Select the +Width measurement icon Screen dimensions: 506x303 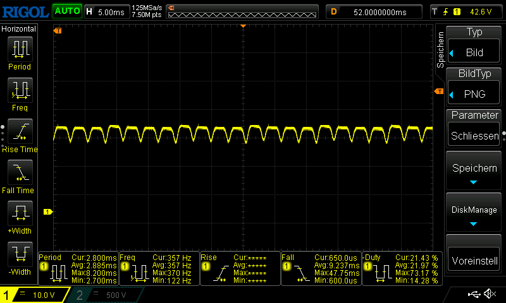coord(20,213)
